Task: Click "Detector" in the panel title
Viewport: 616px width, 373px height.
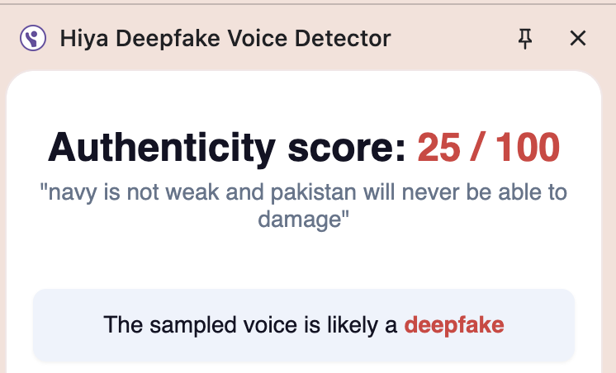Action: point(348,38)
